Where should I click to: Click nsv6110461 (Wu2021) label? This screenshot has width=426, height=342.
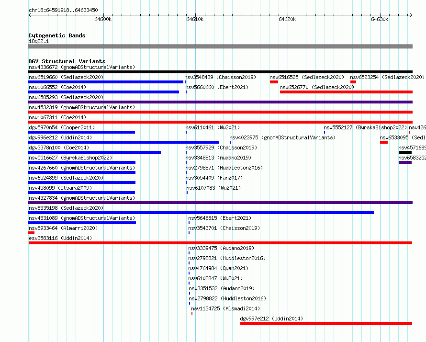click(x=213, y=127)
